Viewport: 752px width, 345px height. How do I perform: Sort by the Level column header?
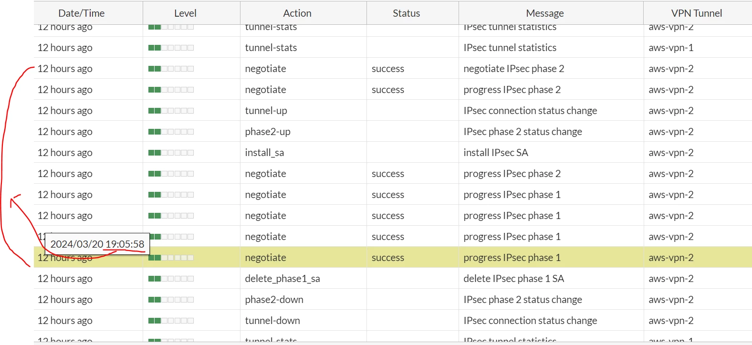pos(185,13)
